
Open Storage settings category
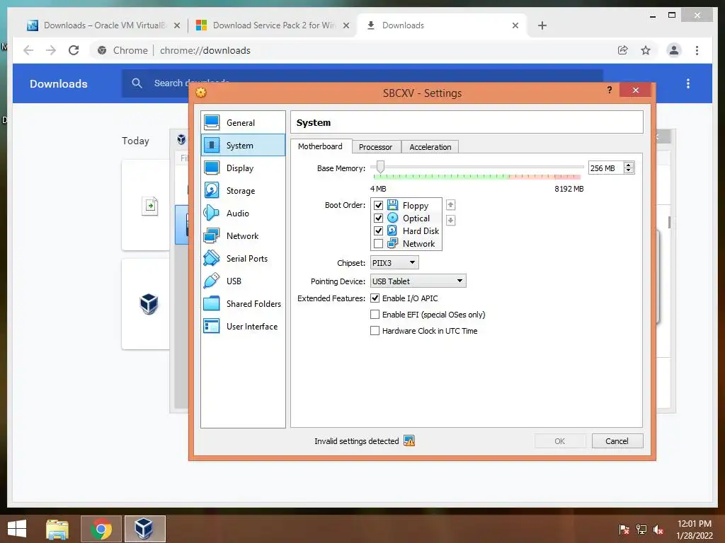243,191
